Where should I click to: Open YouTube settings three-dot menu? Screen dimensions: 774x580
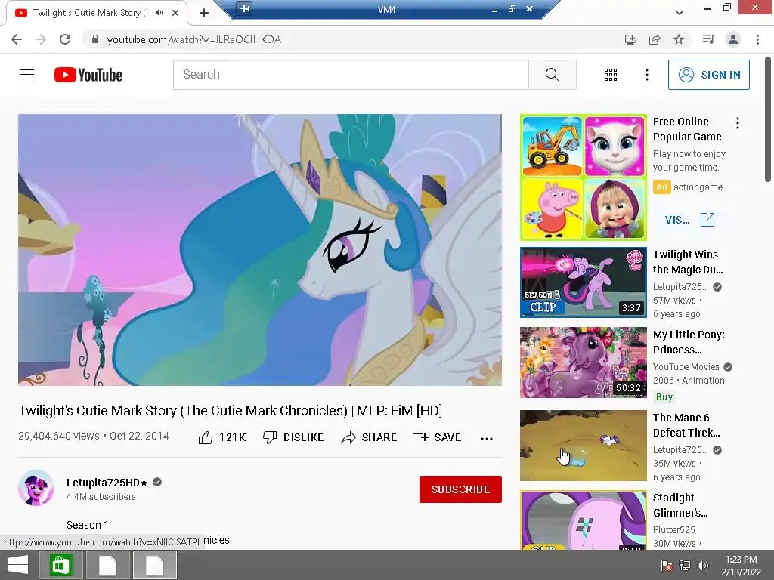coord(647,75)
